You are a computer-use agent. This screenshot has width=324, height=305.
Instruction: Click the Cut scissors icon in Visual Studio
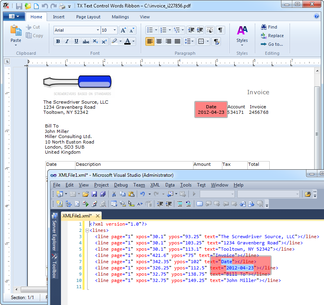(x=114, y=194)
